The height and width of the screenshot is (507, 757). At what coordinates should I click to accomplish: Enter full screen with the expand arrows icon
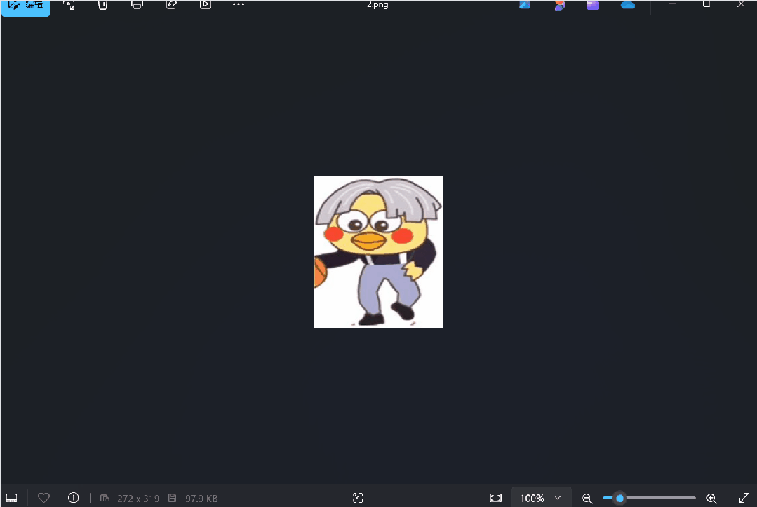tap(744, 498)
